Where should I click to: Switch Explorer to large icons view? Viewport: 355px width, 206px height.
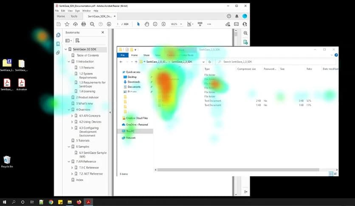point(335,174)
